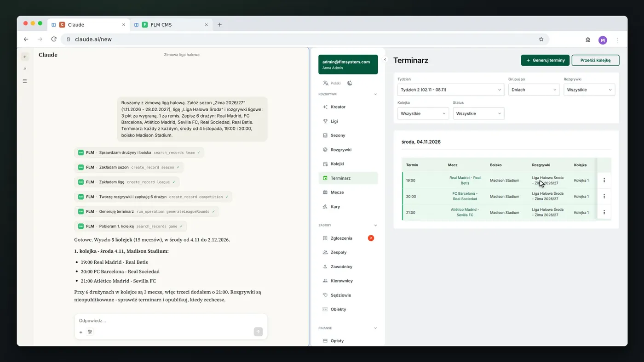Open Zgłoszenia in the sidebar
This screenshot has width=644, height=362.
348,238
